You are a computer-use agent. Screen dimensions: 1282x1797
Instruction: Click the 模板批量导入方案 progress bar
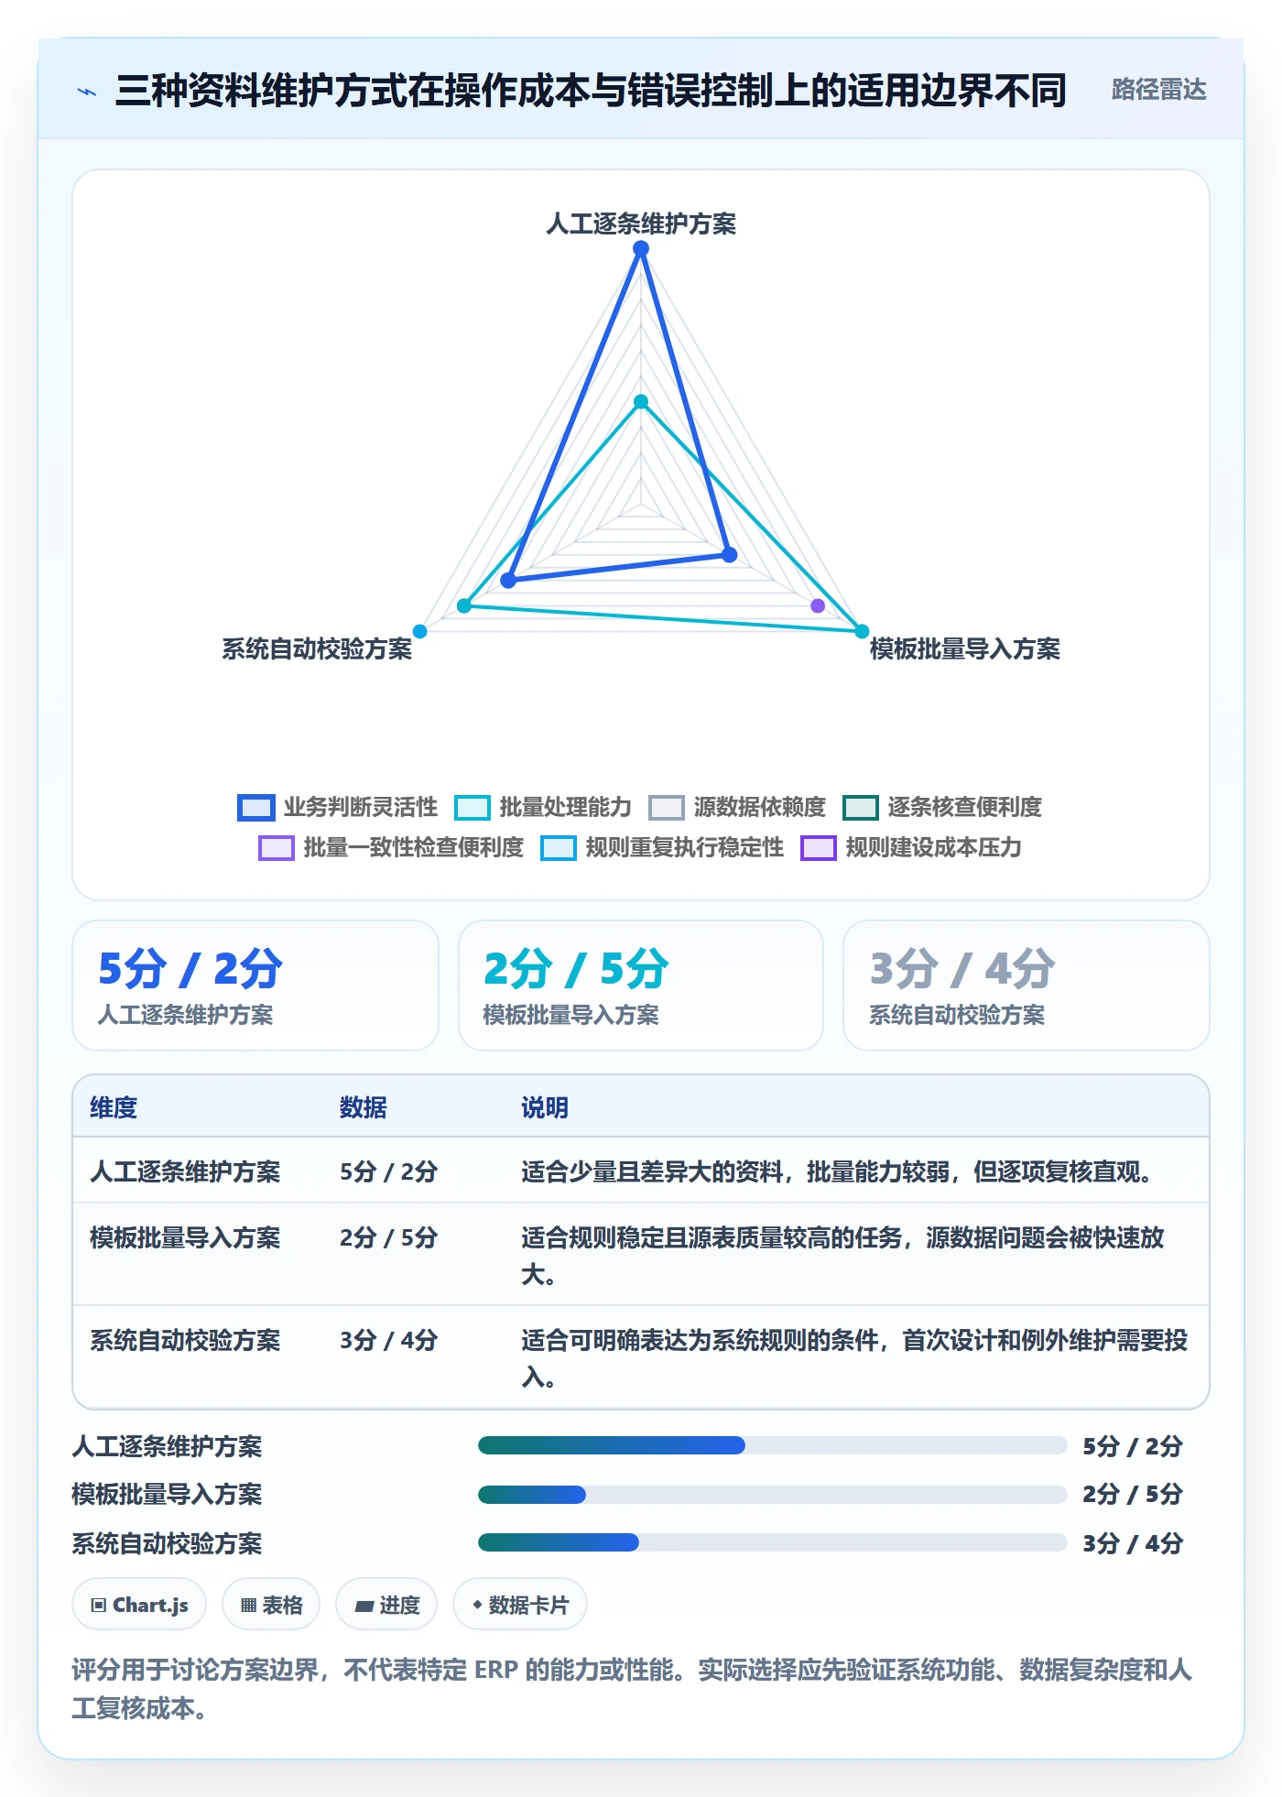(x=772, y=1495)
